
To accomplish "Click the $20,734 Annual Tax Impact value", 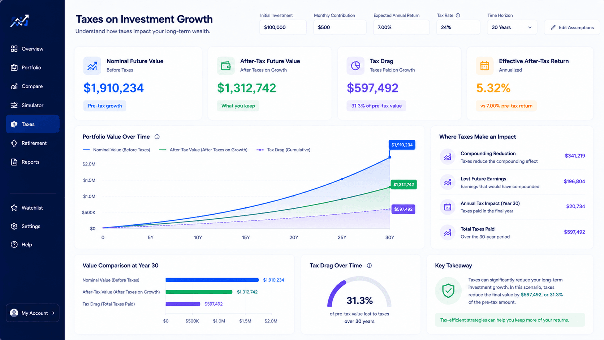I will tap(575, 206).
